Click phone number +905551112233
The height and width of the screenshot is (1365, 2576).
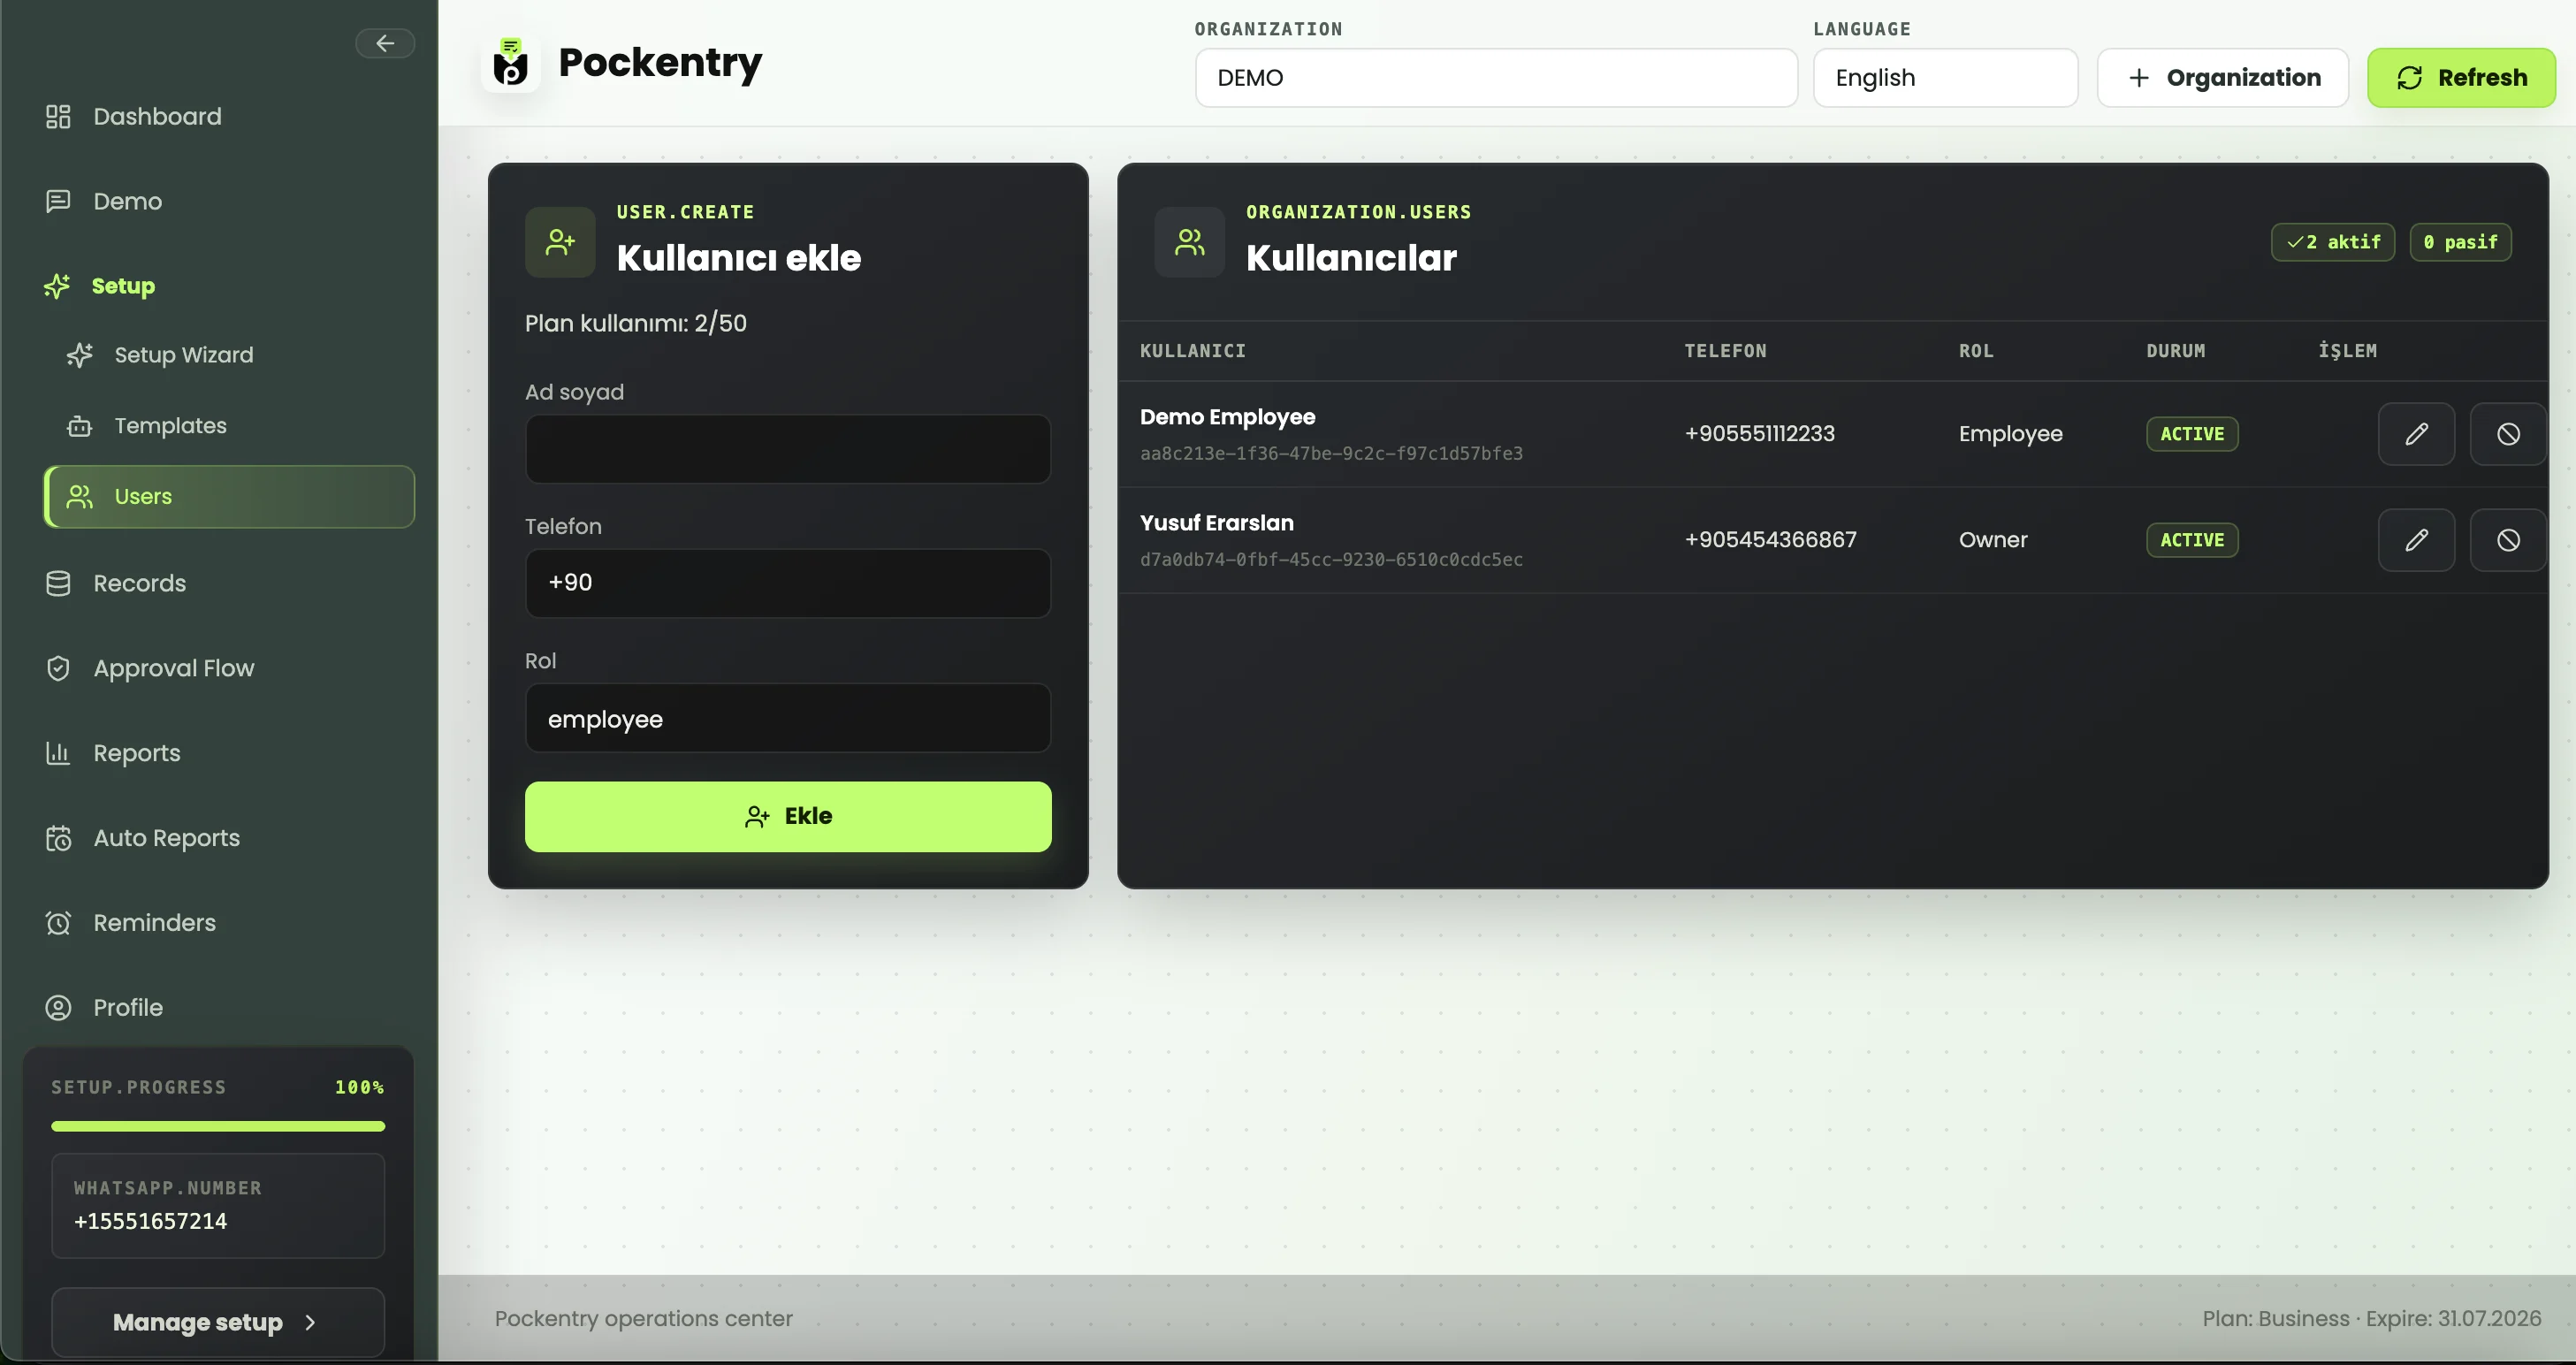[1759, 434]
